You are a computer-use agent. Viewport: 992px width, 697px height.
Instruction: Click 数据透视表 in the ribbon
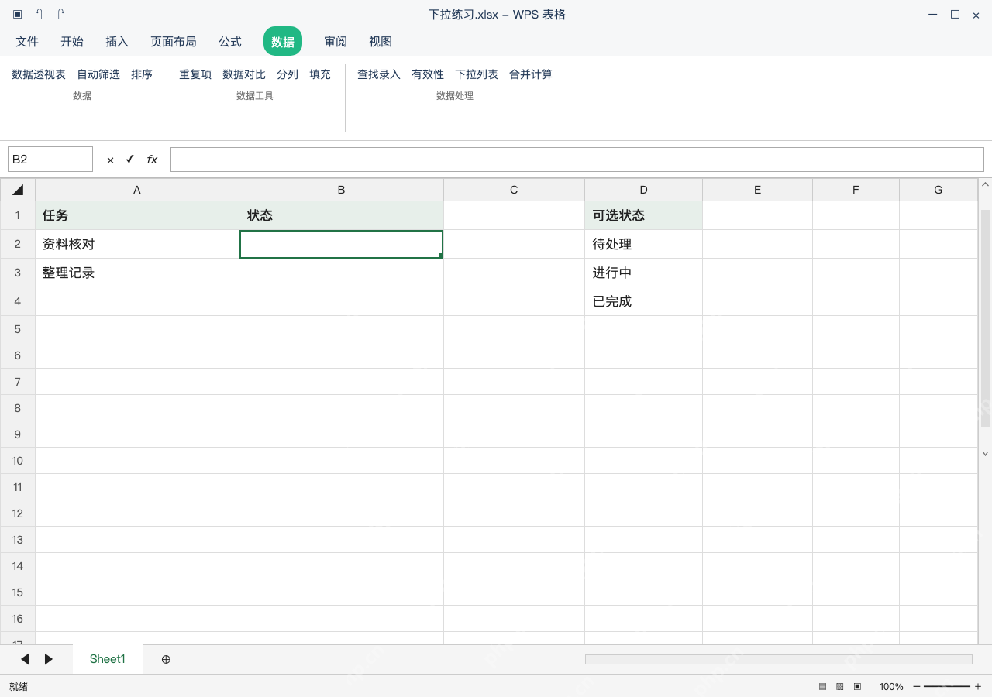[x=39, y=74]
